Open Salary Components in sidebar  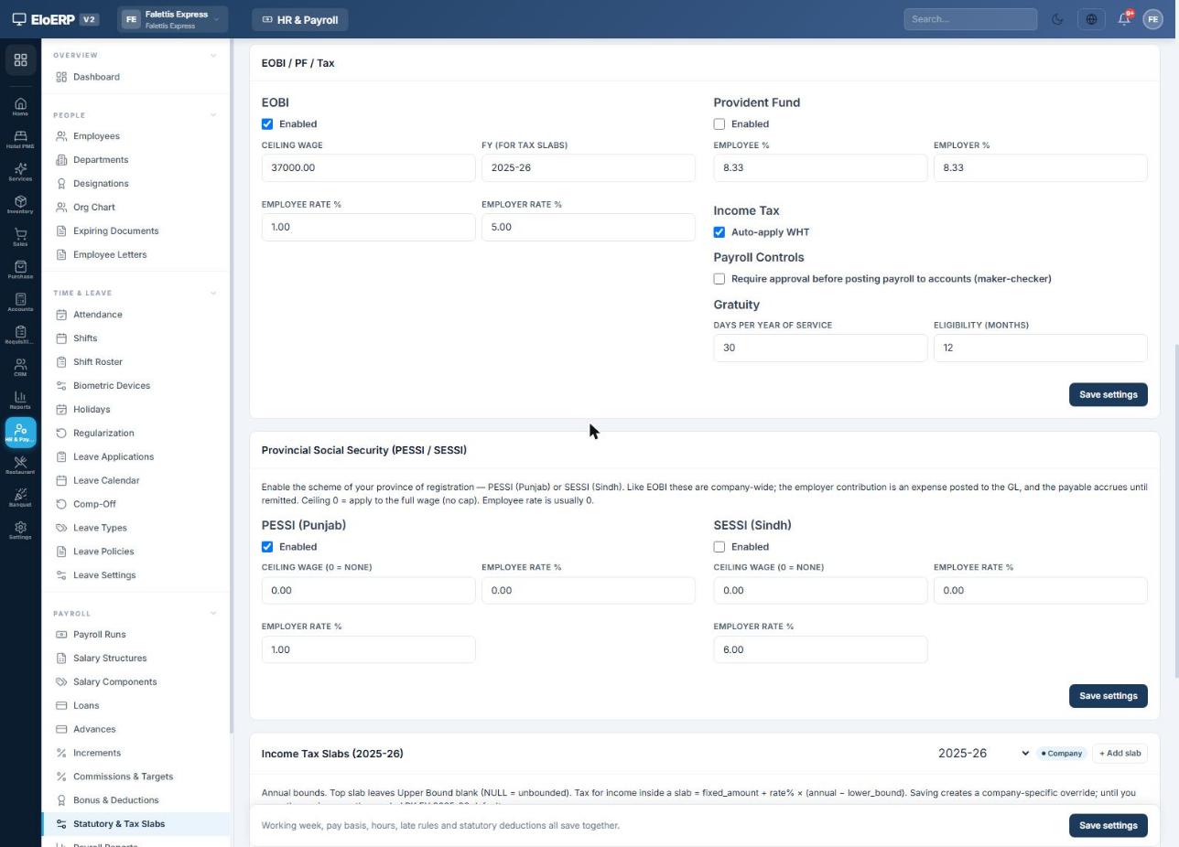click(135, 682)
